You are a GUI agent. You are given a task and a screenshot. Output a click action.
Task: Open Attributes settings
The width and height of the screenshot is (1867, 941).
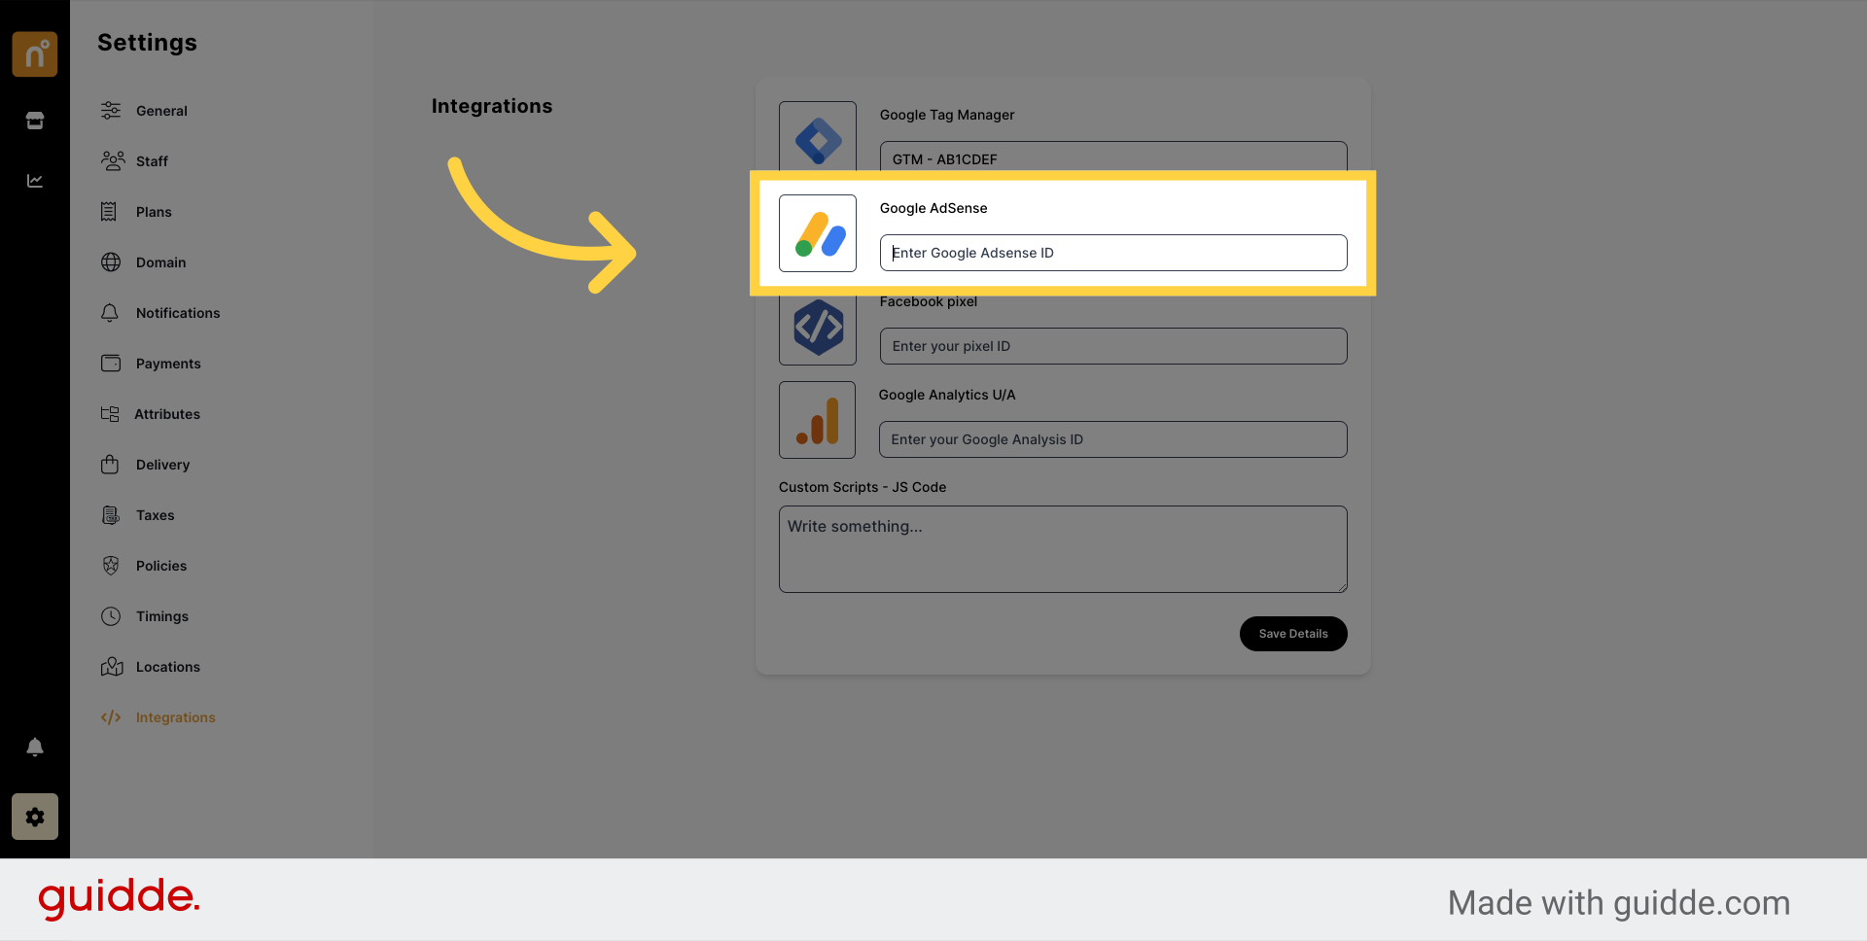[167, 414]
